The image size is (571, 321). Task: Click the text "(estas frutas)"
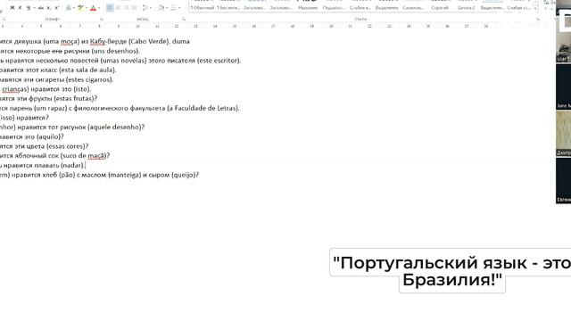click(75, 99)
